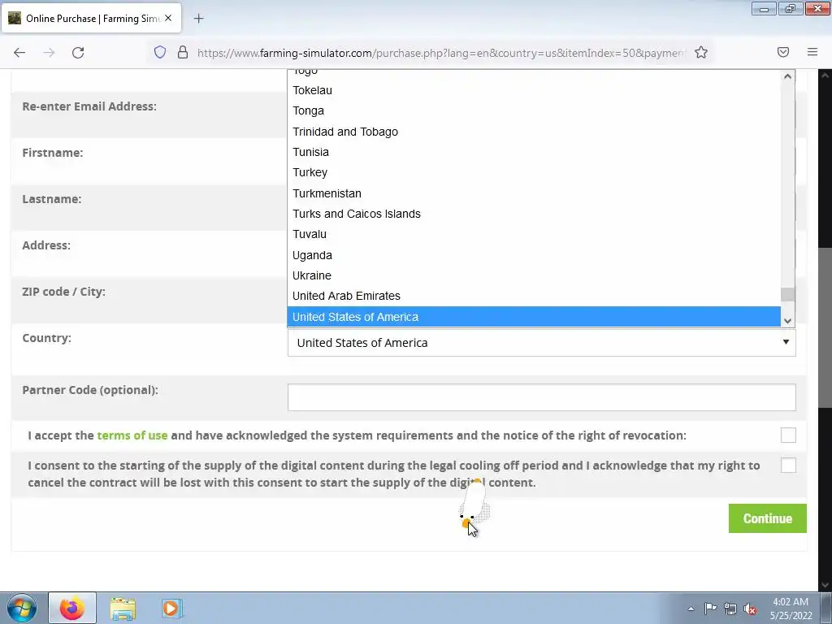Show hidden system tray icons

[691, 609]
